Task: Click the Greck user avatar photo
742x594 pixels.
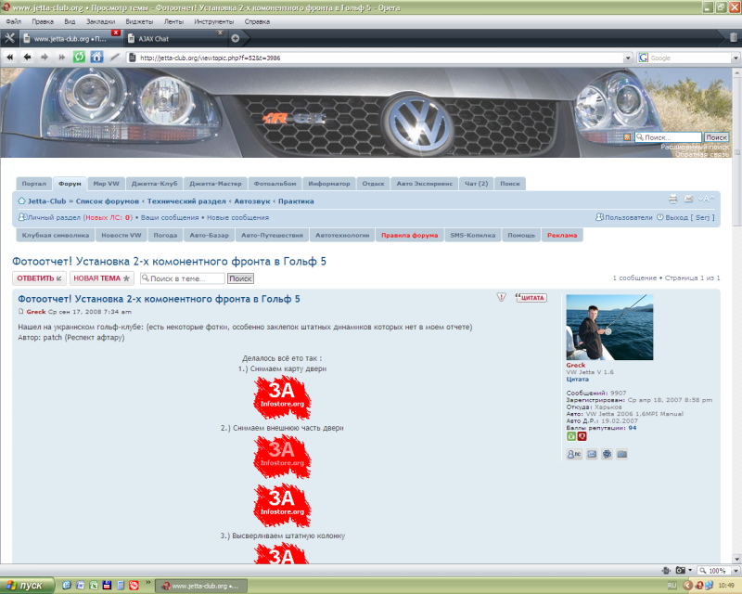Action: (x=609, y=327)
